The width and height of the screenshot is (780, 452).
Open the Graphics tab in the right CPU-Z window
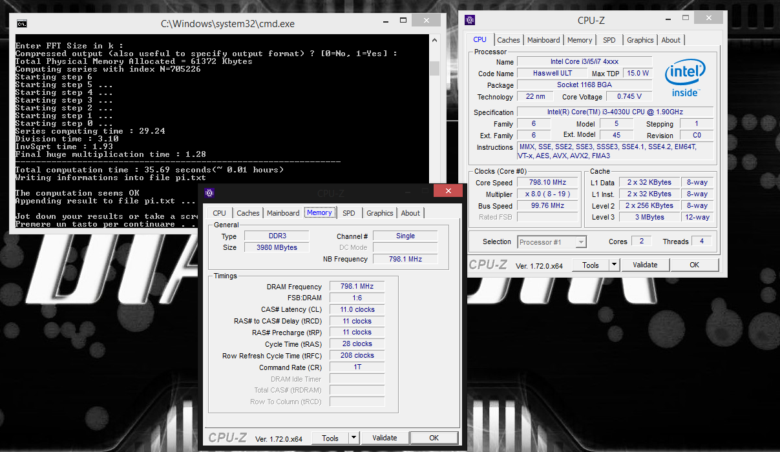point(640,40)
